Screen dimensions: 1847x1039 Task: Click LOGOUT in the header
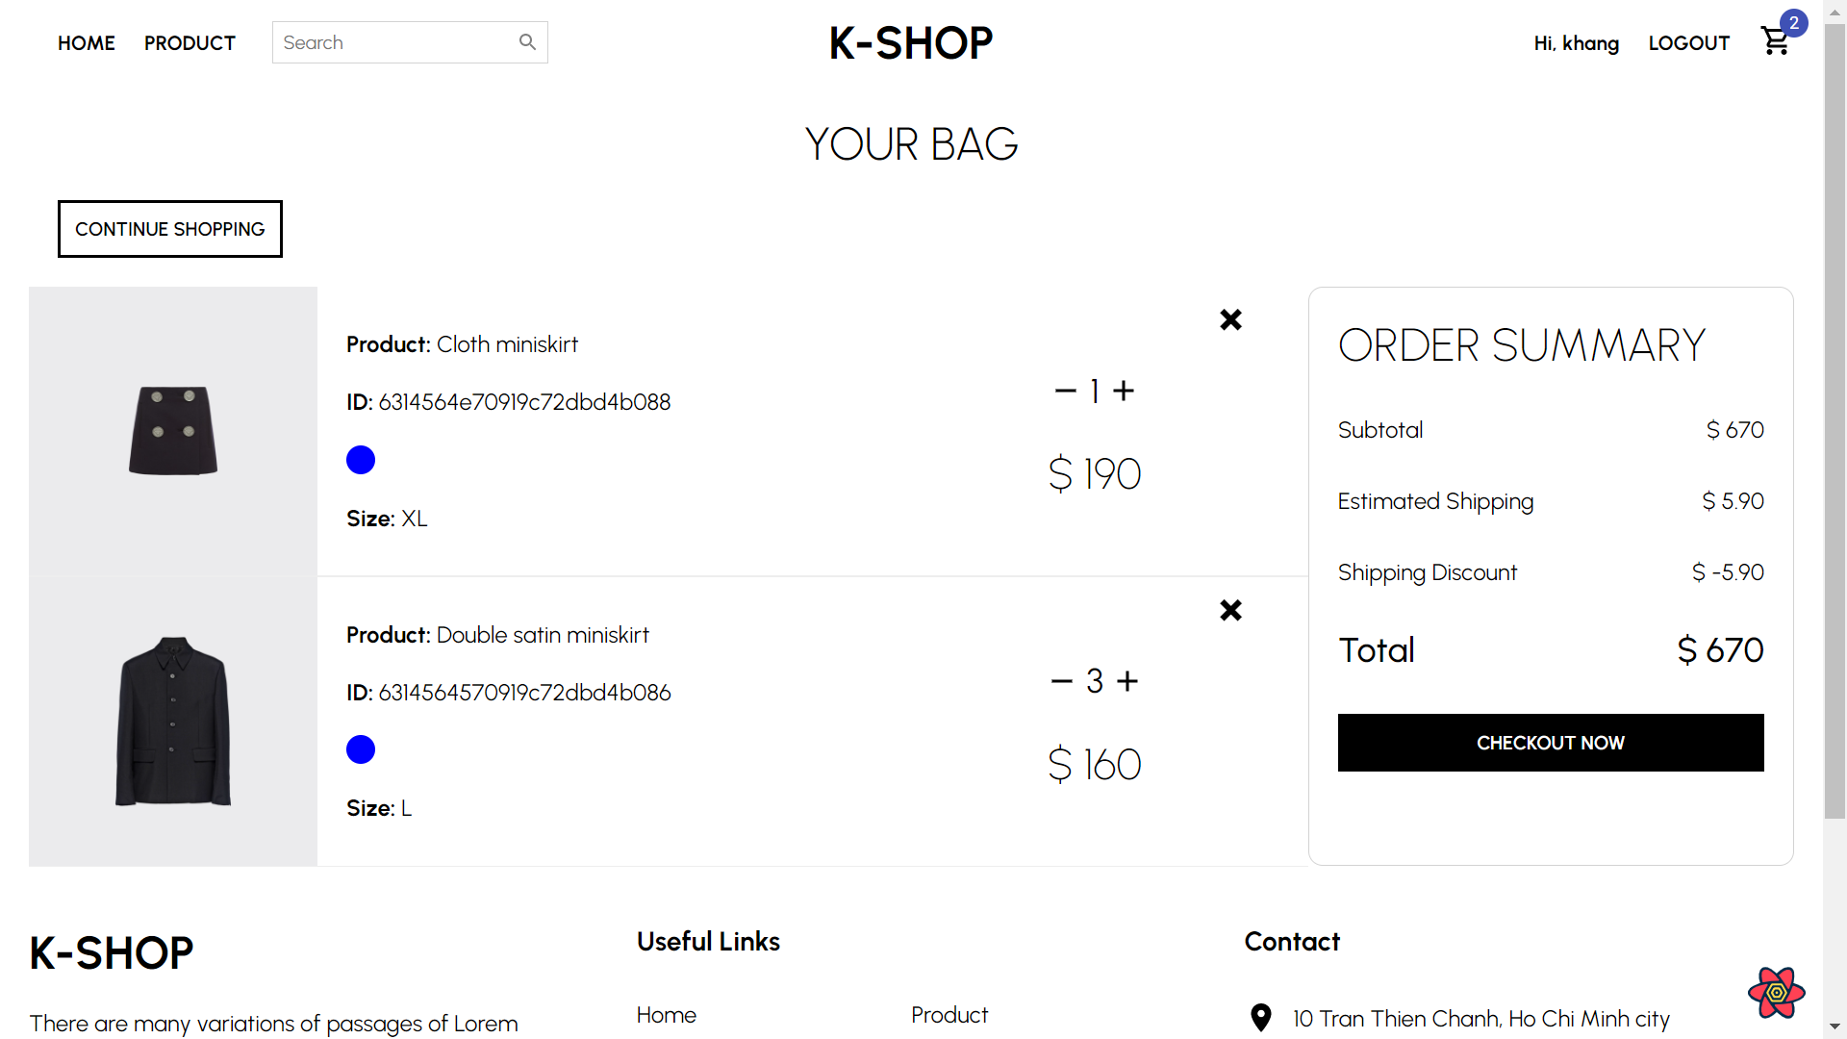click(1688, 42)
